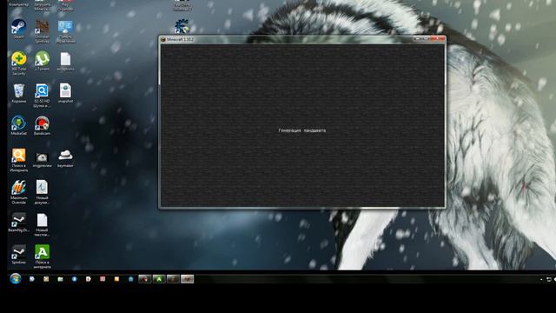The height and width of the screenshot is (313, 556).
Task: Select the keymaker desktop icon
Action: [65, 158]
